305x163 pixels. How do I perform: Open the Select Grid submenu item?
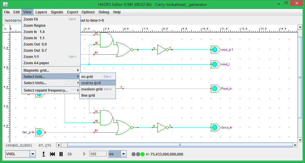[x=51, y=76]
